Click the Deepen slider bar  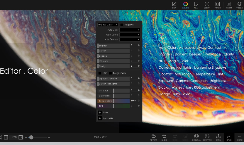(113, 56)
